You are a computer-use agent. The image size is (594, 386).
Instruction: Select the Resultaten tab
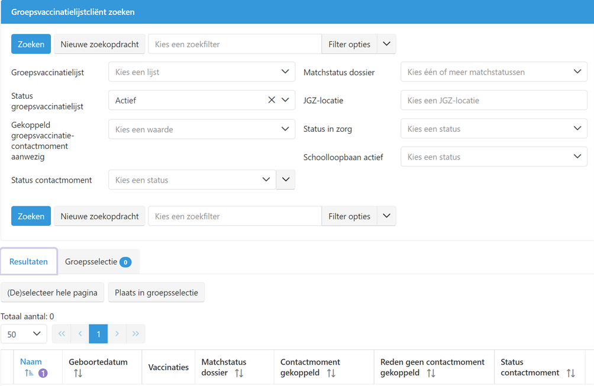coord(28,261)
